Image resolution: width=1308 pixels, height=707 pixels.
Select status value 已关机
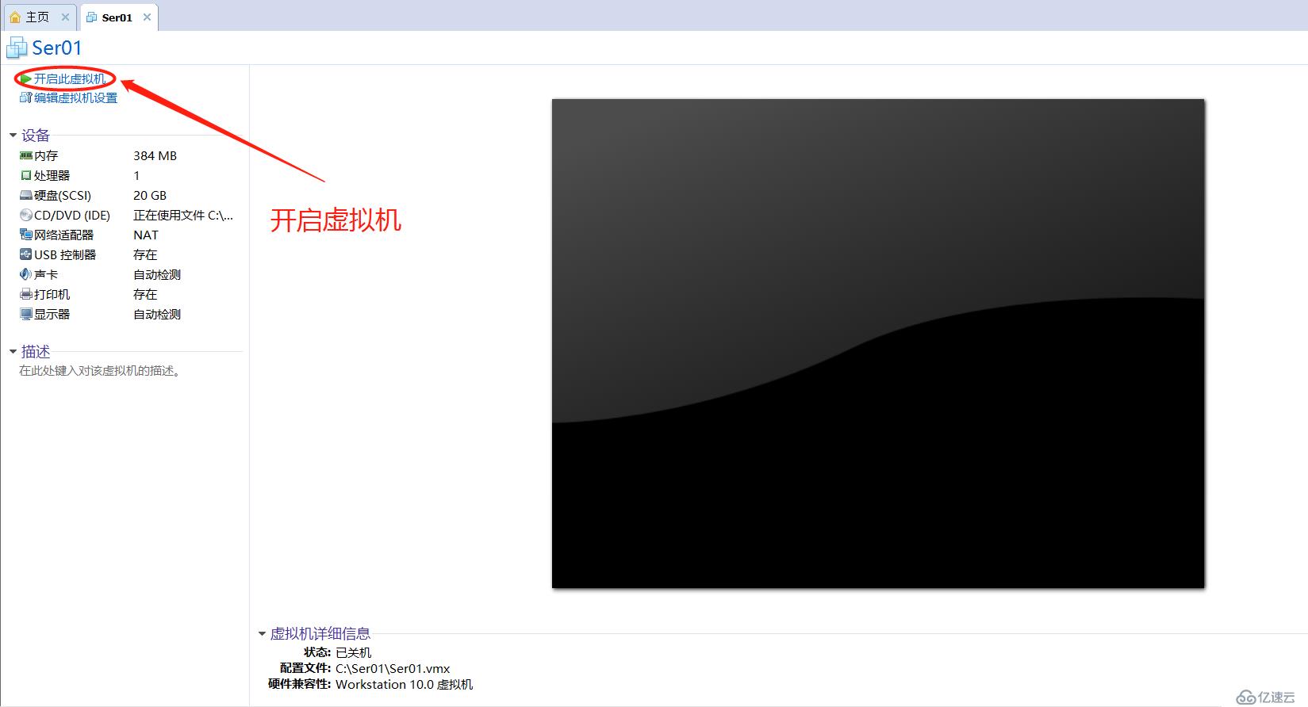(x=354, y=652)
